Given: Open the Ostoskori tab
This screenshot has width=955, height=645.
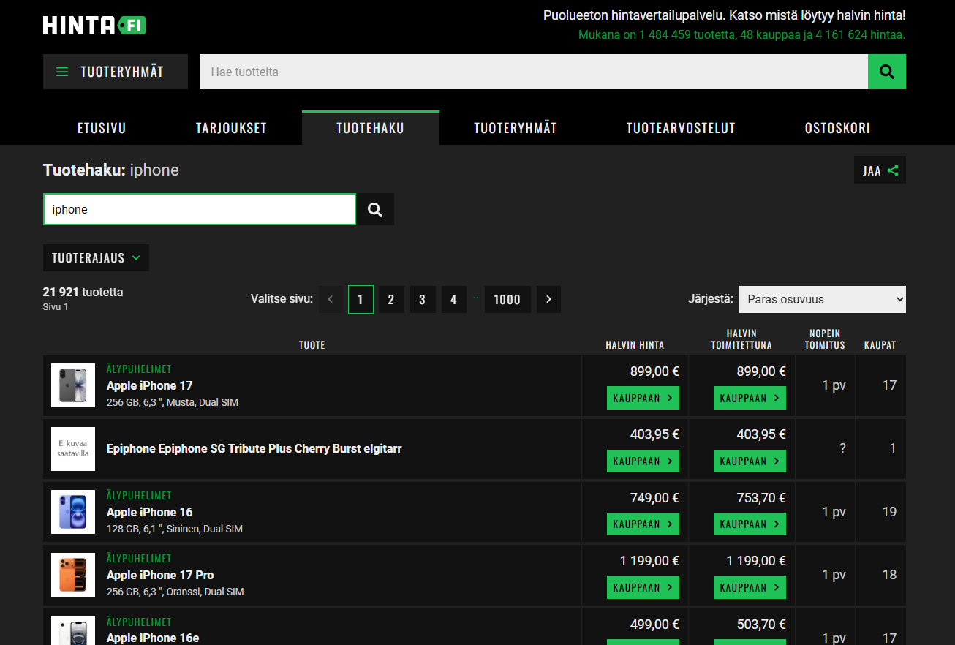Looking at the screenshot, I should [x=838, y=128].
